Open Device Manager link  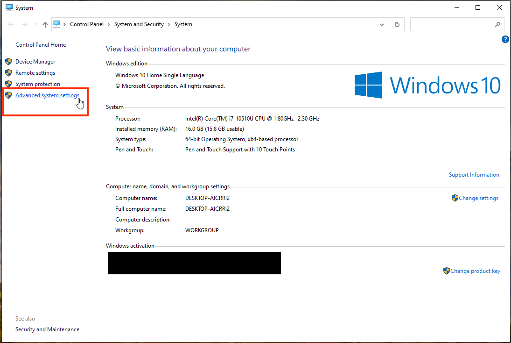coord(35,62)
